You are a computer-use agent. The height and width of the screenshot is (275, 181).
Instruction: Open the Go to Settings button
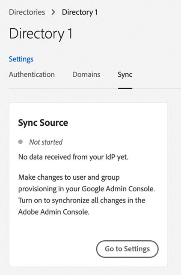tap(128, 249)
